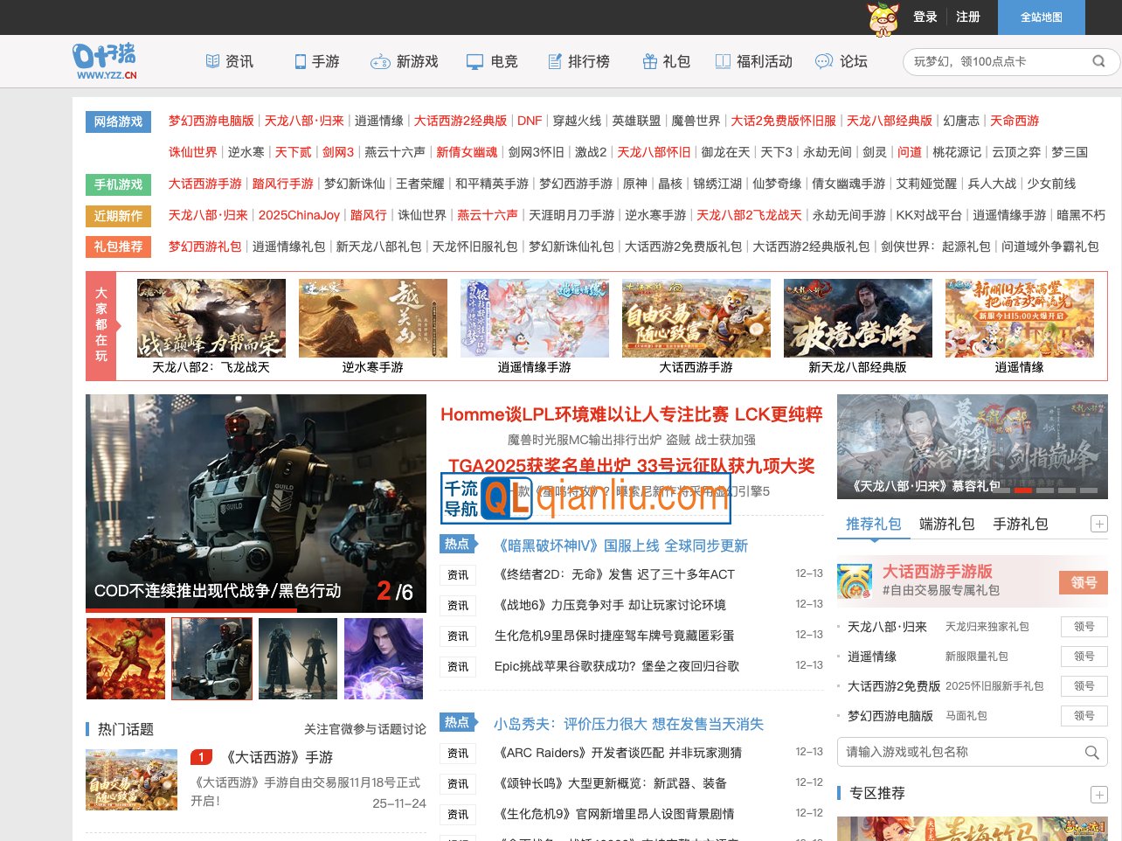This screenshot has height=841, width=1122.
Task: Open the 论坛 speech-bubble icon
Action: [x=822, y=61]
